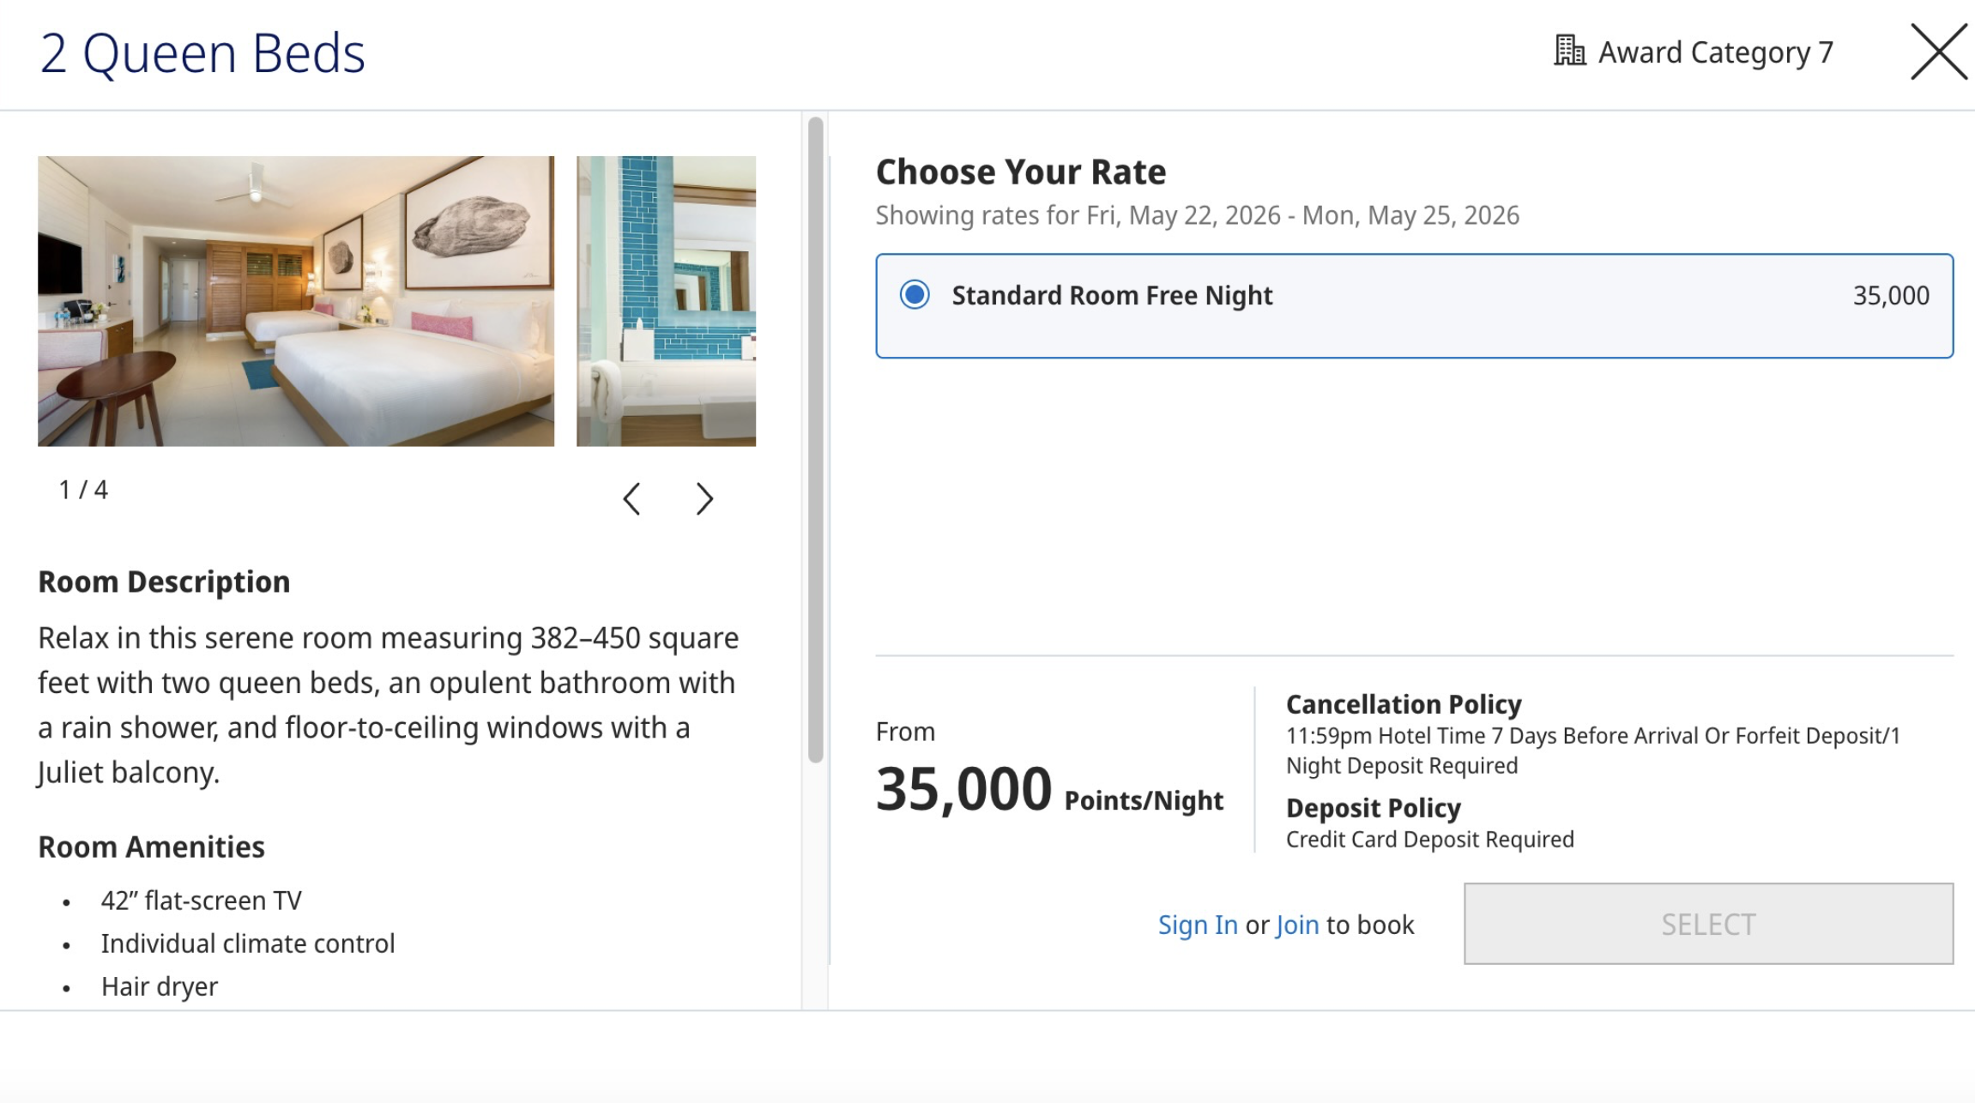Click the 2 Queen Beds title
This screenshot has height=1103, width=1975.
point(202,53)
